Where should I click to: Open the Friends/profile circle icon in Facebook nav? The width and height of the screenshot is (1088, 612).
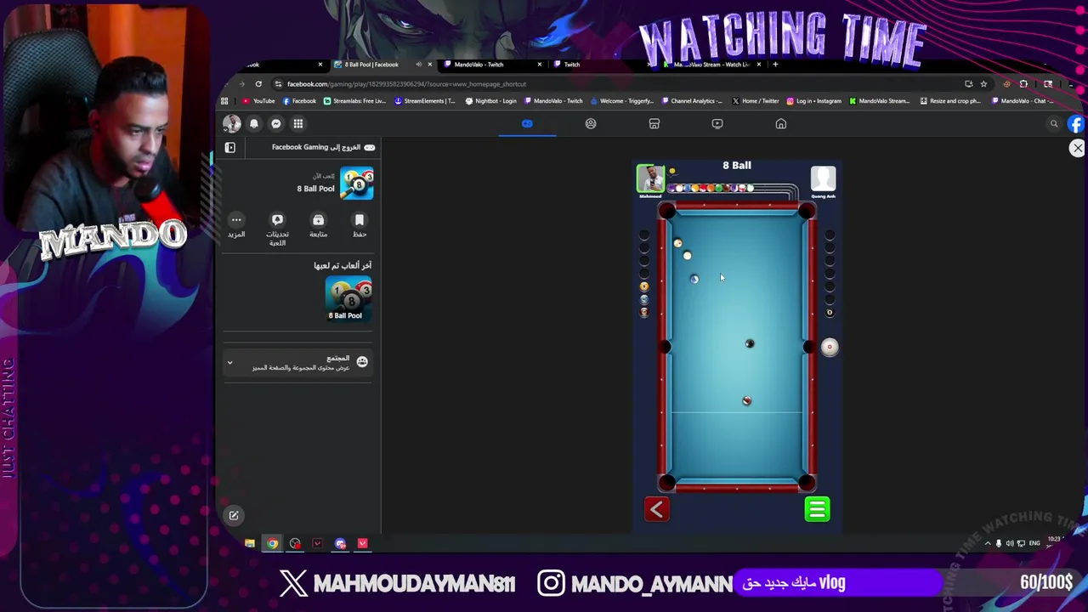[x=591, y=124]
